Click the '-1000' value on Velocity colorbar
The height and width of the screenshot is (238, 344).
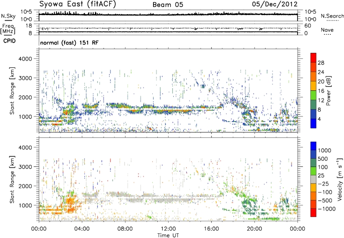tap(326, 209)
